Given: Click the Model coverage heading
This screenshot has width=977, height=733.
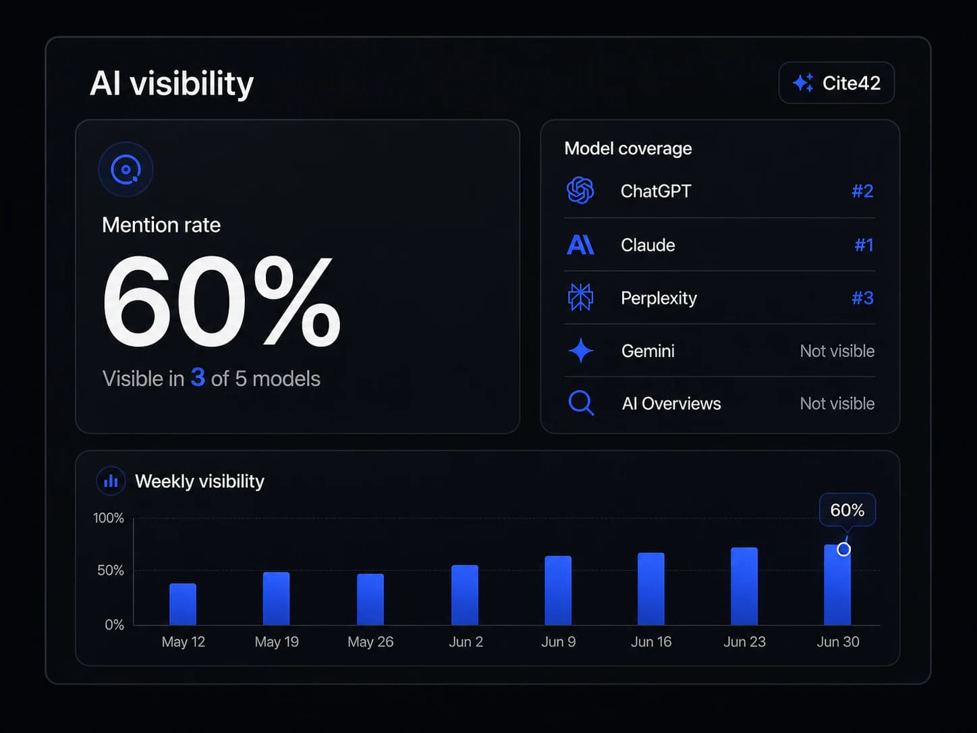Looking at the screenshot, I should click(x=628, y=148).
